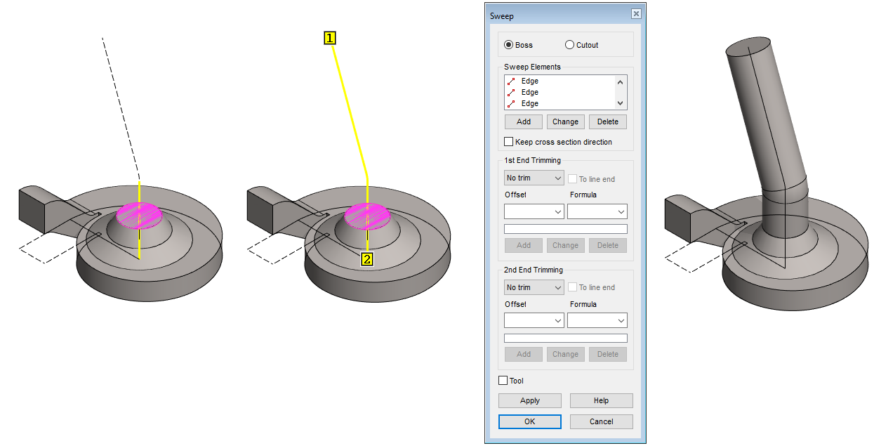Expand the 2nd End Trimming Offset dropdown

pyautogui.click(x=534, y=320)
